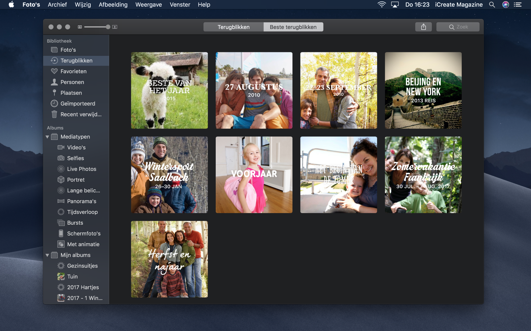Click the share button in toolbar
The image size is (531, 331).
click(x=423, y=27)
